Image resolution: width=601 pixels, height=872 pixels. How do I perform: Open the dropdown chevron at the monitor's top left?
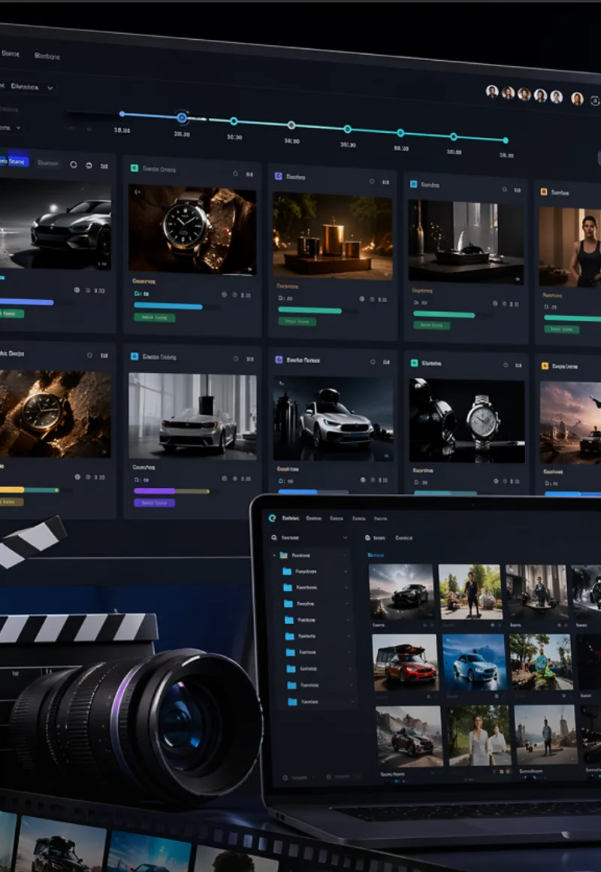(x=50, y=88)
